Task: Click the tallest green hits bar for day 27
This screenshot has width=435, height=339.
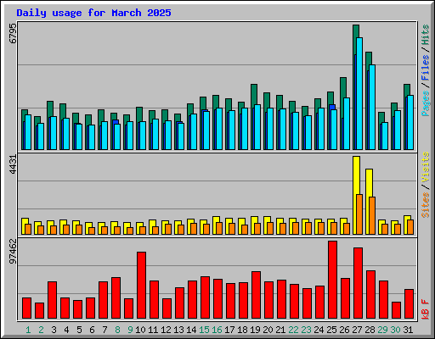Action: [x=356, y=31]
